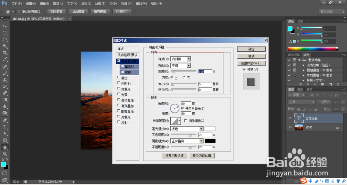Switch to the 历史记录 history tab

tap(294, 55)
